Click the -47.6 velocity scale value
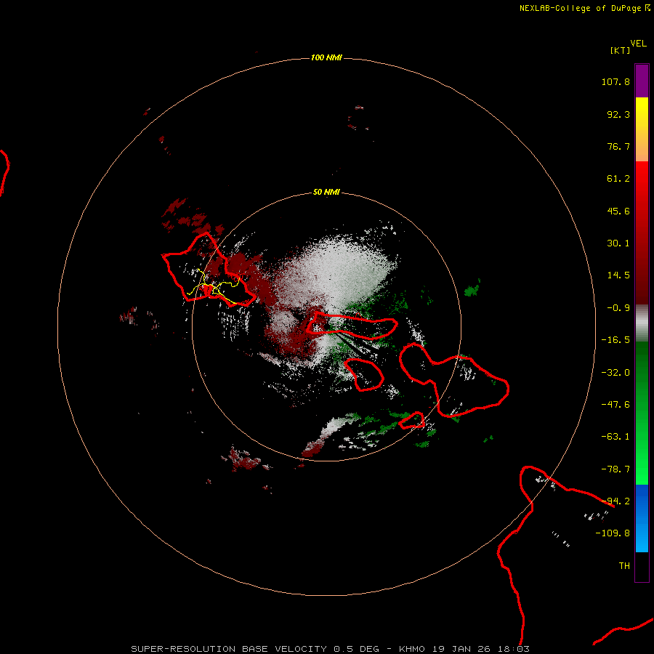The image size is (654, 654). (x=615, y=405)
